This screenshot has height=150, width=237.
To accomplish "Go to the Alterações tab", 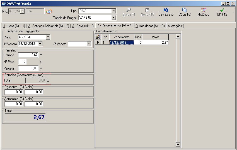I will coord(175,26).
